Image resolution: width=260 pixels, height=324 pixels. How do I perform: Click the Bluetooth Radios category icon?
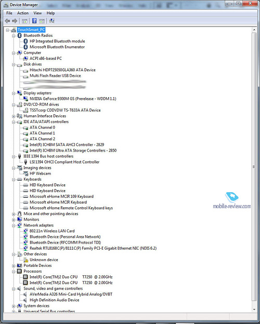pyautogui.click(x=19, y=35)
